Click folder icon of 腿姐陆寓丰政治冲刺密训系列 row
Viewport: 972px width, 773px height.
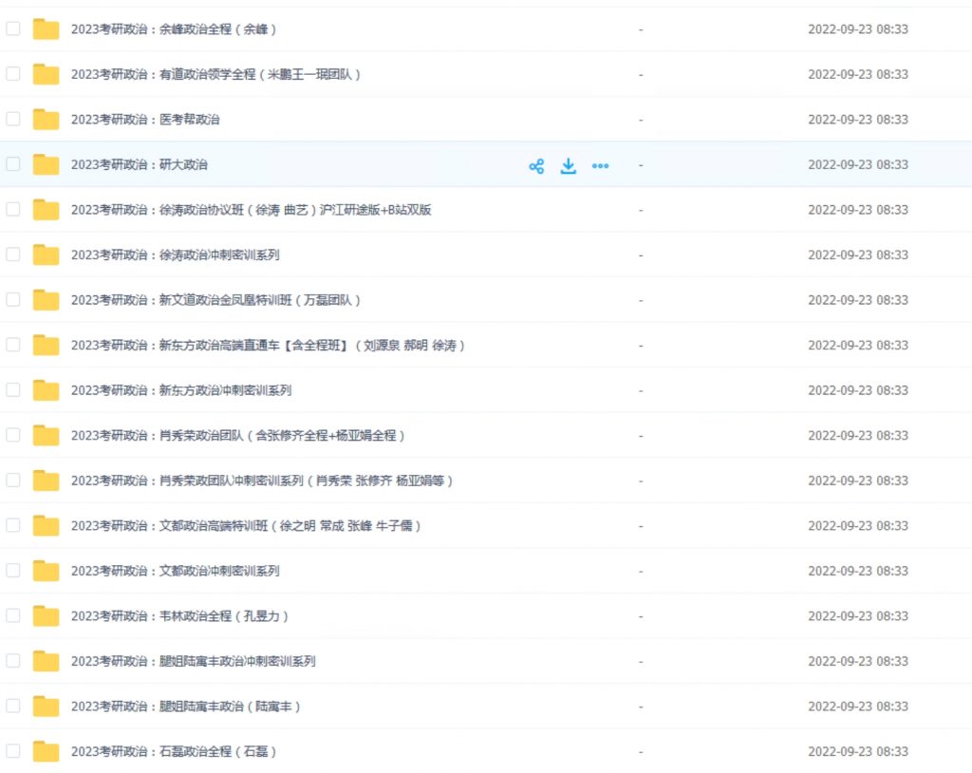[x=46, y=661]
